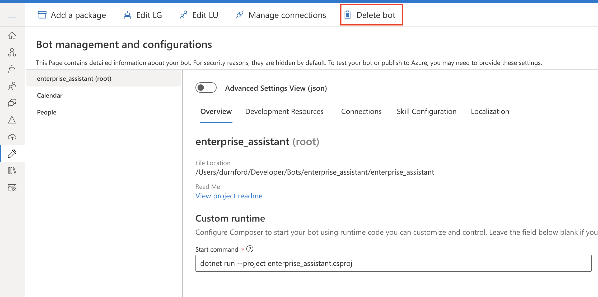Open Publish with the cloud upload icon
Screen dimensions: 598x297
tap(12, 137)
